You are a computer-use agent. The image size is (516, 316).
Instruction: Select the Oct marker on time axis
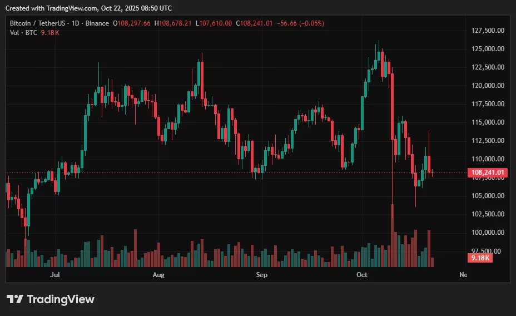[362, 275]
